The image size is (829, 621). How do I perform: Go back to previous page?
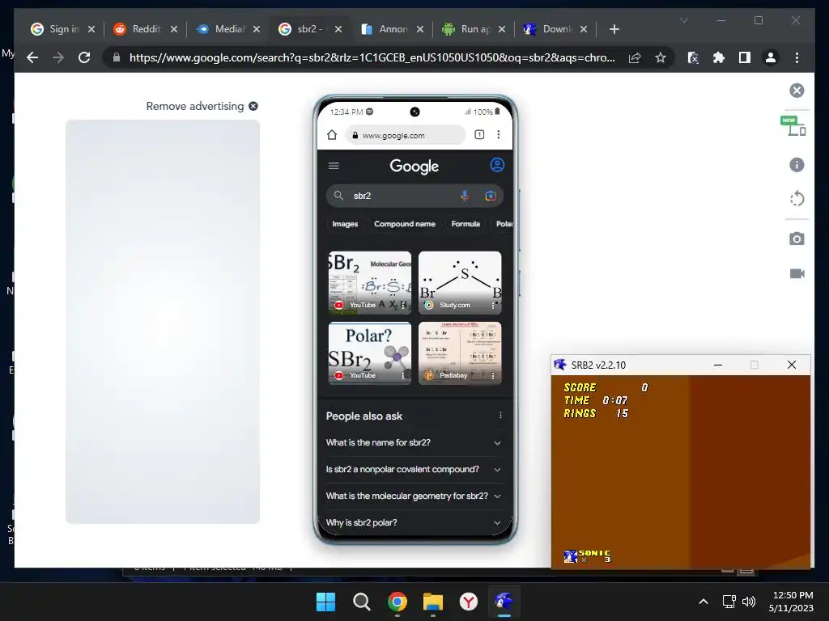coord(32,57)
